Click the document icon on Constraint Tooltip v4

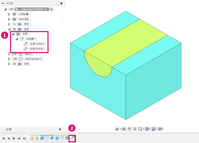17,9
